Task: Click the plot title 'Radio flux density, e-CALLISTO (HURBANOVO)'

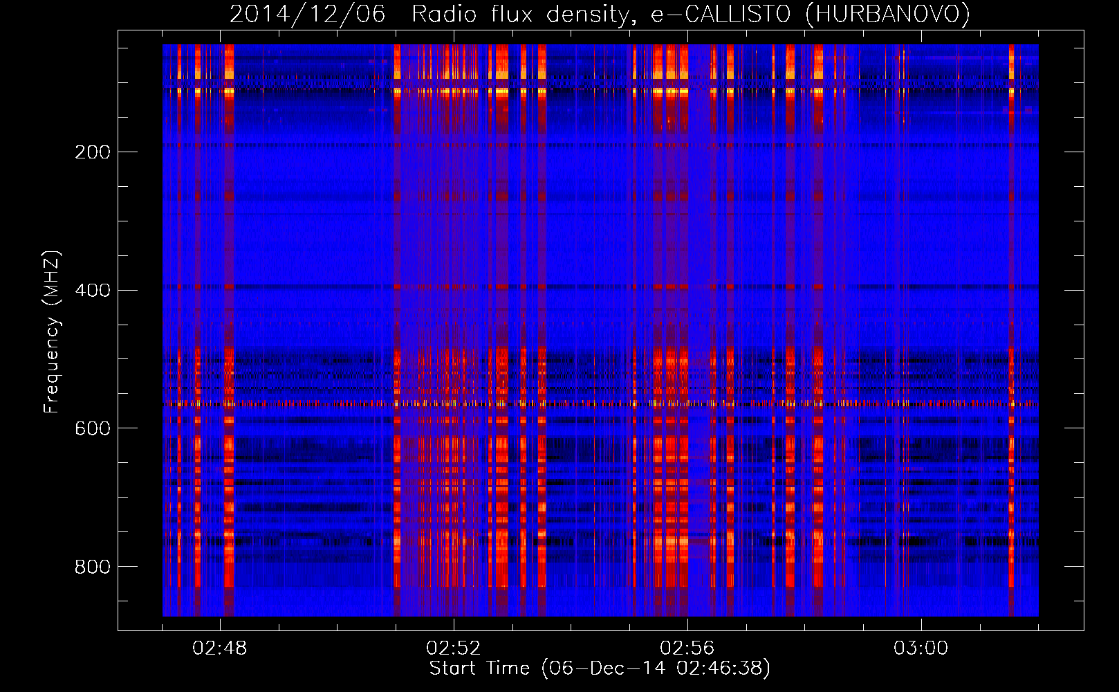Action: tap(691, 14)
